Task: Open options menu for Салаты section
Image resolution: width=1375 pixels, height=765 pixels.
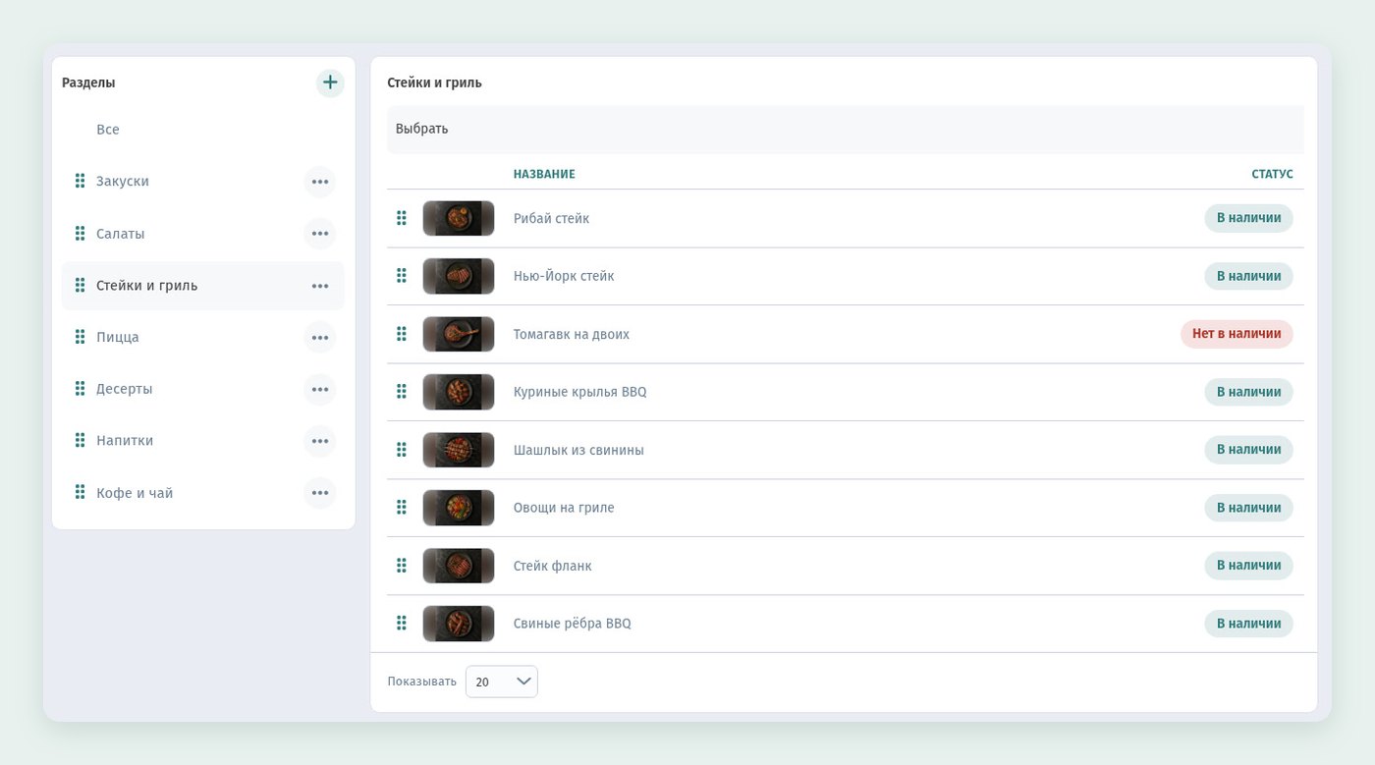Action: click(319, 234)
